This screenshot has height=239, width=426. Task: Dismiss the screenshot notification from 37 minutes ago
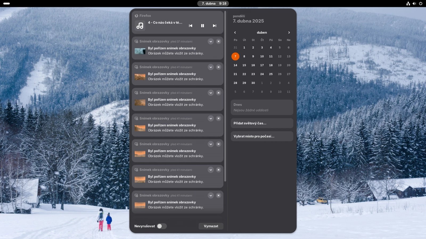(x=218, y=41)
